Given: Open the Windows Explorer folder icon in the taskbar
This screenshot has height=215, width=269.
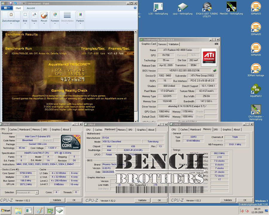Looking at the screenshot, I should pyautogui.click(x=18, y=211).
